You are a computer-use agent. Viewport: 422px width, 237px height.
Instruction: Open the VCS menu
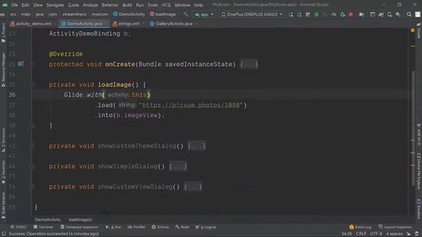click(x=166, y=5)
